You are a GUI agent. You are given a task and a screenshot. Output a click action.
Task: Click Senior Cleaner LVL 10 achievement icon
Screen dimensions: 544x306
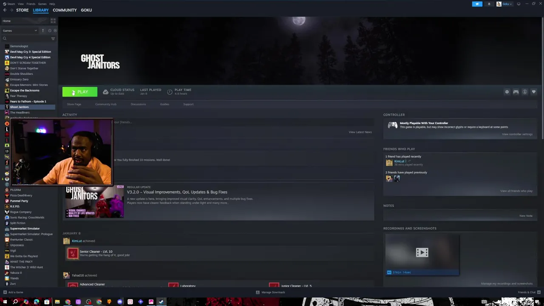(x=73, y=253)
